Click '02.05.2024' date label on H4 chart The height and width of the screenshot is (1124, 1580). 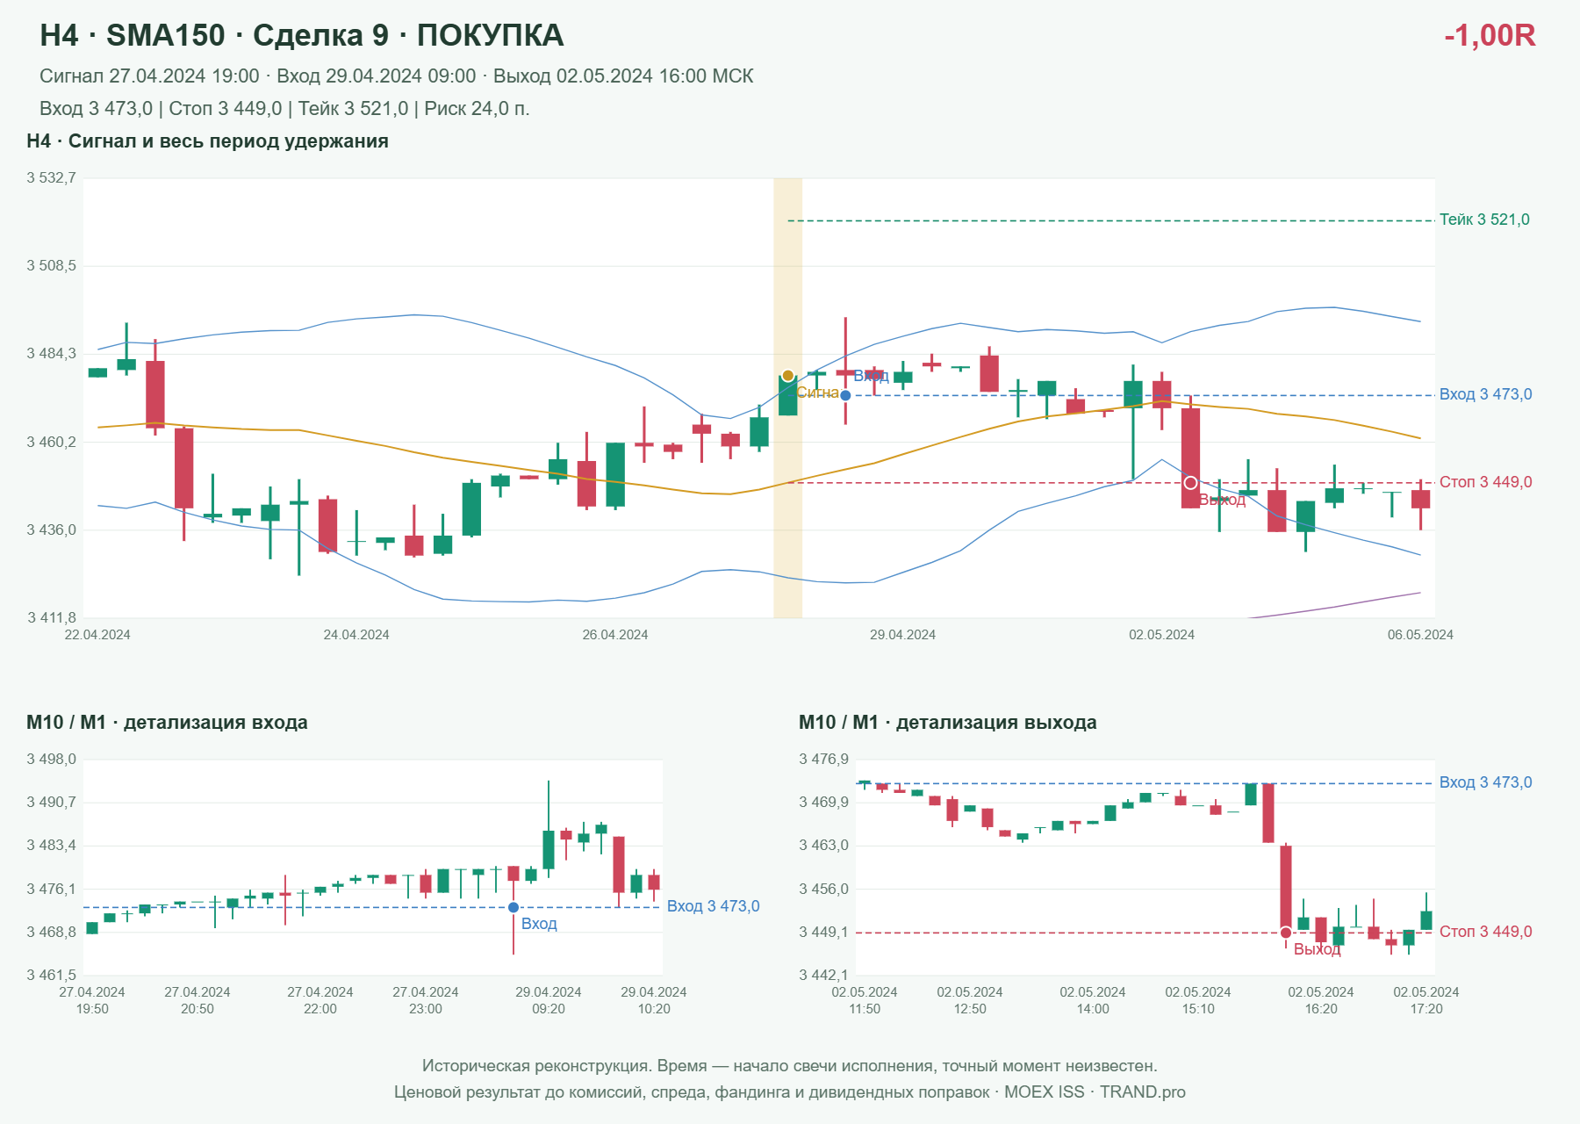[1161, 635]
